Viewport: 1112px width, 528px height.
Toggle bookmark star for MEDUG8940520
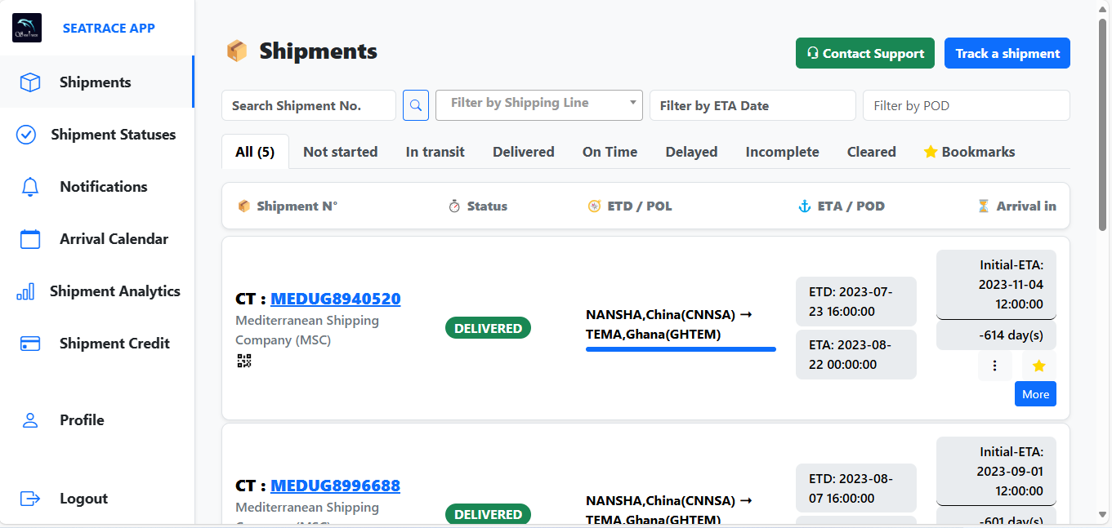pos(1039,366)
